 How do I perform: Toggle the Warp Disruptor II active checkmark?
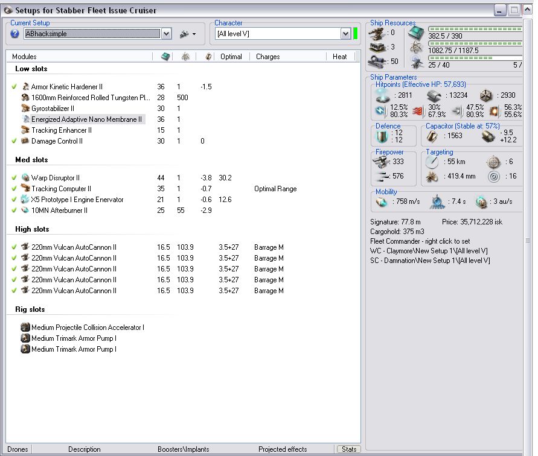coord(14,178)
